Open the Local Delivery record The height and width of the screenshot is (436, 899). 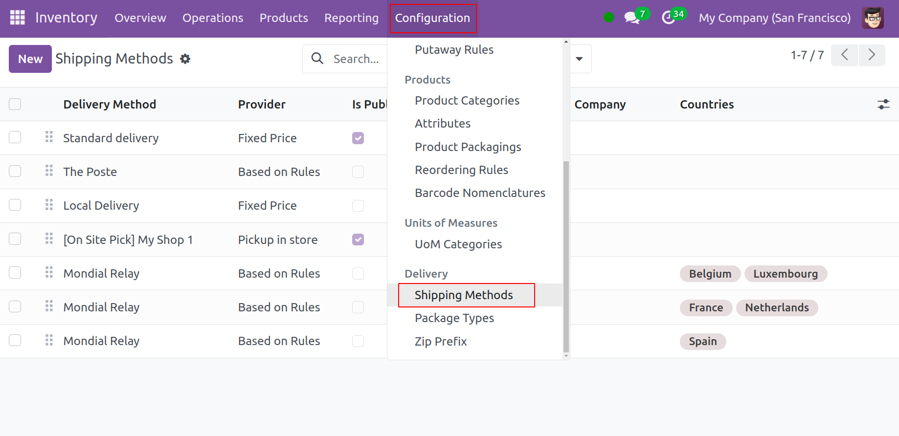coord(101,206)
